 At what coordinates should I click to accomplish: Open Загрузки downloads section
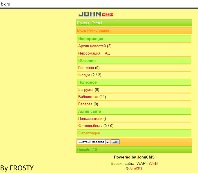[86, 89]
